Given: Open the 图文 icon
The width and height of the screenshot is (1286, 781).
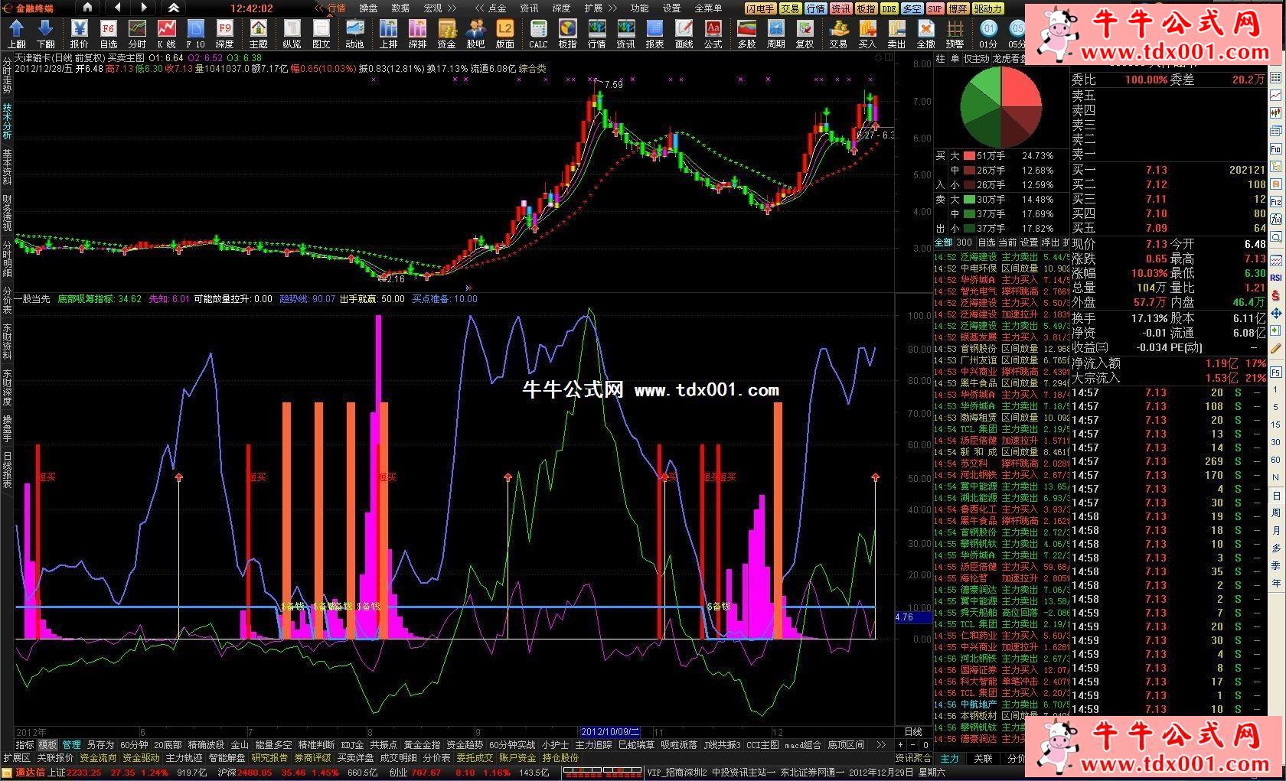Looking at the screenshot, I should pyautogui.click(x=321, y=34).
